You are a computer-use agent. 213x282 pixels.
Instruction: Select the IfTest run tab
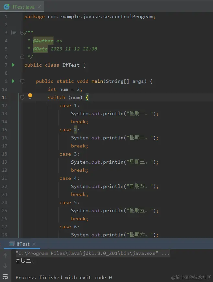23,244
